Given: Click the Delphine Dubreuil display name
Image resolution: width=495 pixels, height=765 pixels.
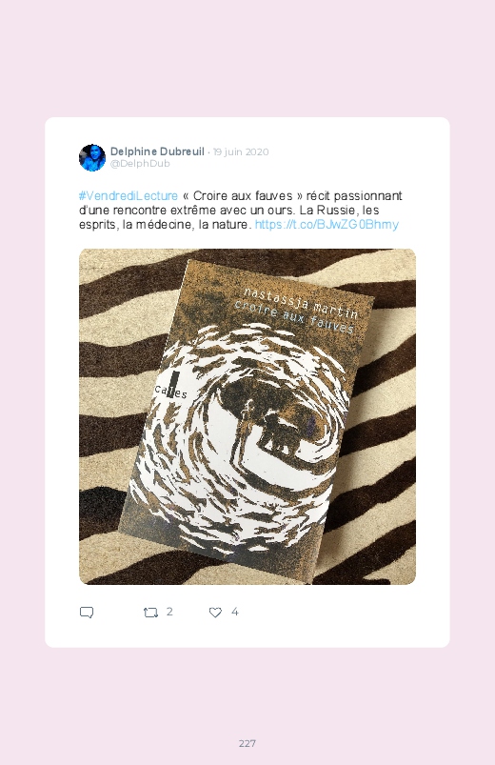Looking at the screenshot, I should coord(157,151).
